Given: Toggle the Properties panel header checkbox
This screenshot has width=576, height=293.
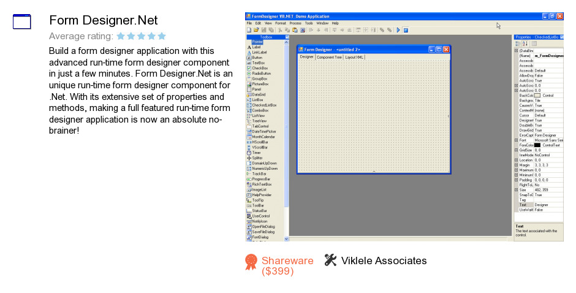Looking at the screenshot, I should click(562, 37).
